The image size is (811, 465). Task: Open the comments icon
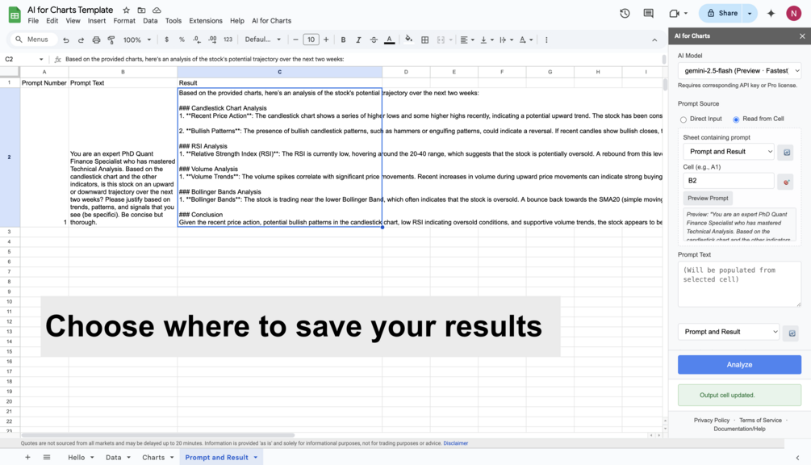(x=648, y=14)
